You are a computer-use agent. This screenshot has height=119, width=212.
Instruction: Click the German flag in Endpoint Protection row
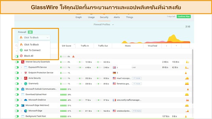coord(114,73)
